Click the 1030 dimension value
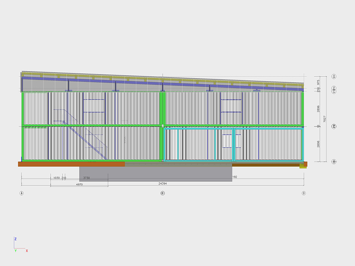This screenshot has width=355, height=266. tap(57, 178)
